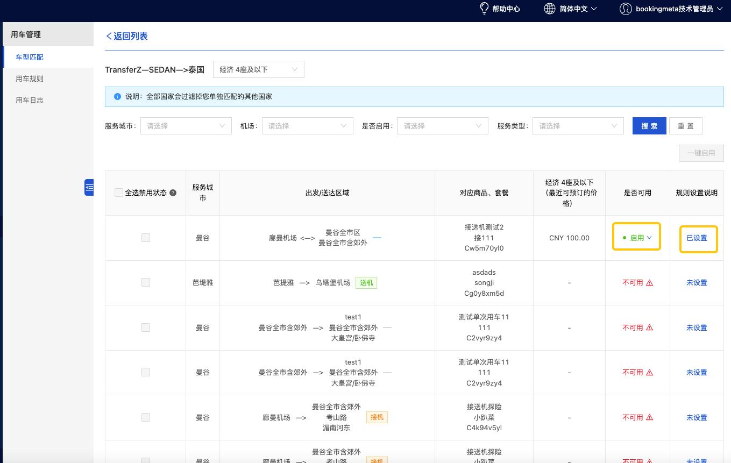Click the blue collapse icon on the left edge

[89, 188]
